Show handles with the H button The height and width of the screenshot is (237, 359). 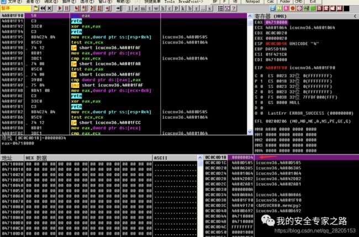click(x=162, y=8)
